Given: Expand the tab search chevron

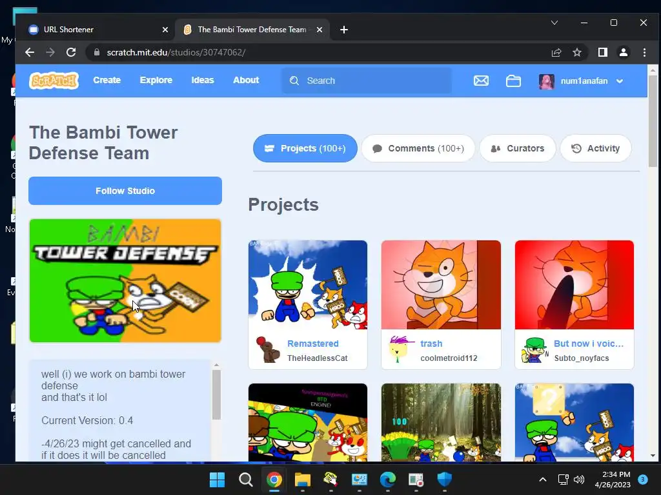Looking at the screenshot, I should pyautogui.click(x=554, y=23).
